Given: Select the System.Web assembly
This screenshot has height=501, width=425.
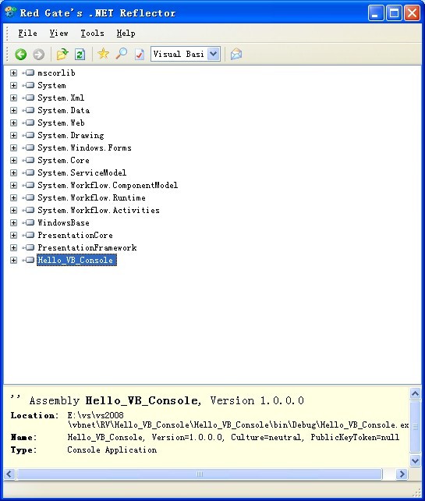Looking at the screenshot, I should pyautogui.click(x=61, y=123).
